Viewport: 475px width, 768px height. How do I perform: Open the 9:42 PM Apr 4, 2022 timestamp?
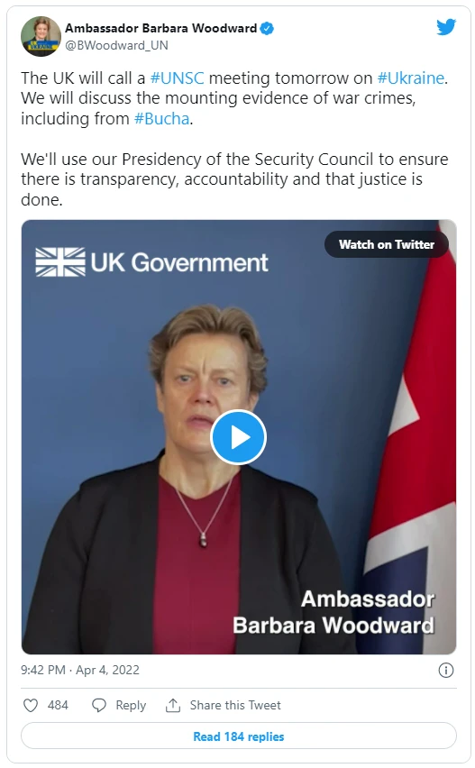80,670
